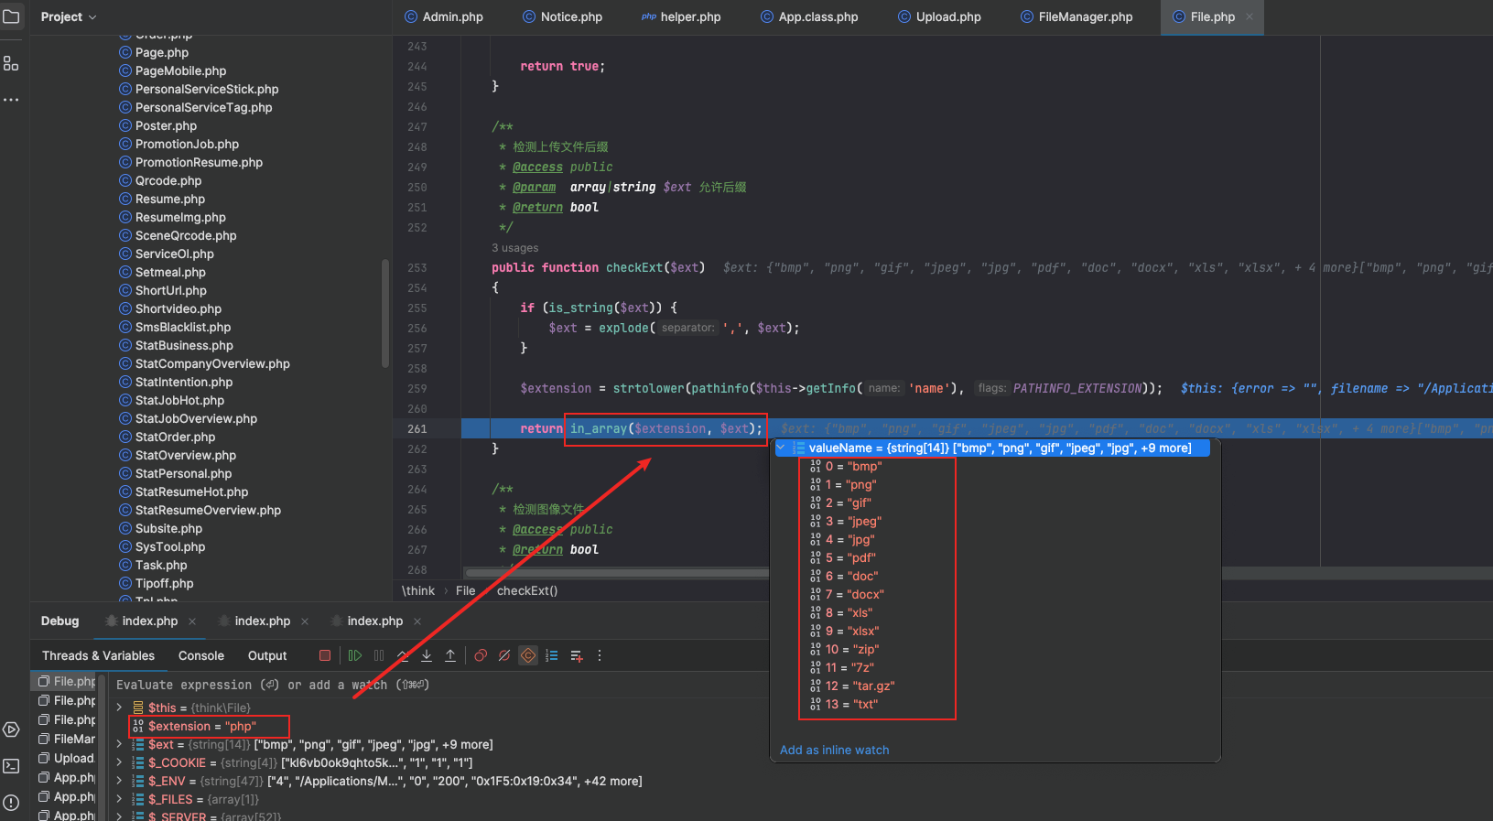The image size is (1493, 821).
Task: Switch to the Upload.php editor tab
Action: (947, 16)
